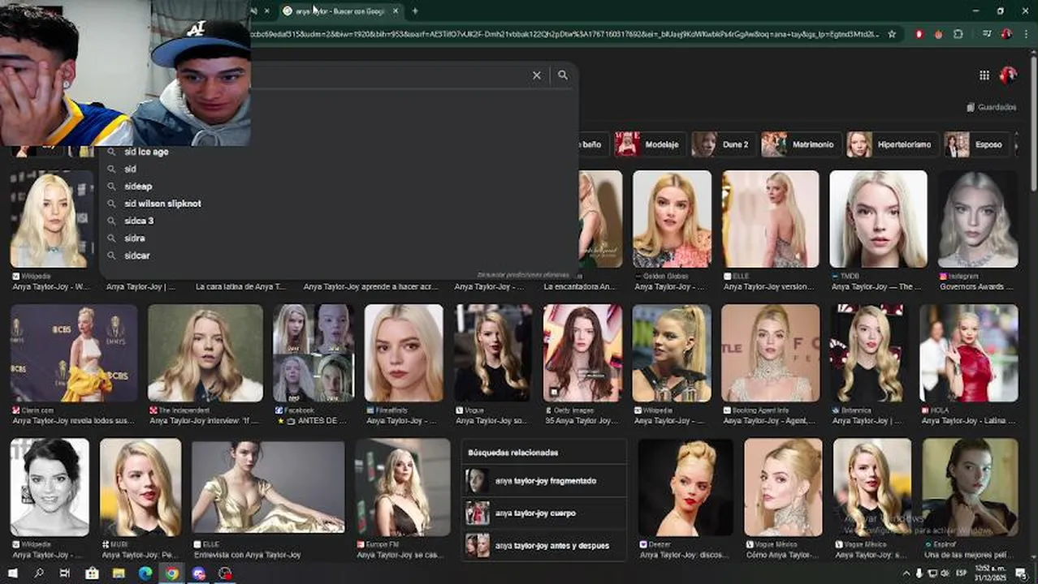The image size is (1038, 584).
Task: Launch Microsoft Edge from taskbar
Action: point(145,573)
